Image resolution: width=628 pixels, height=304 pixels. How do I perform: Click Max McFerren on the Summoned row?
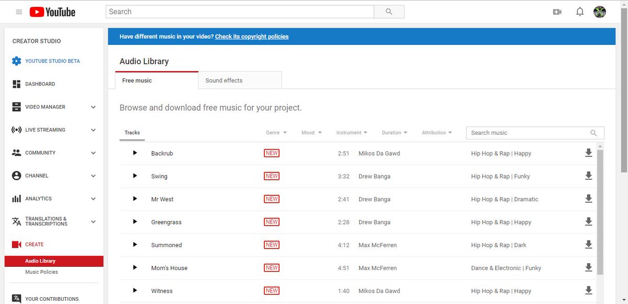(x=377, y=245)
